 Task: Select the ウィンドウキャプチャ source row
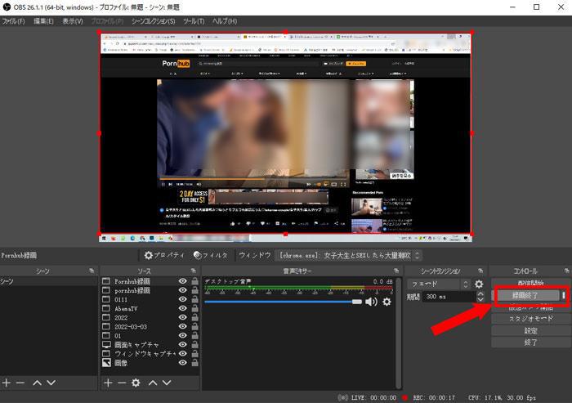[150, 353]
